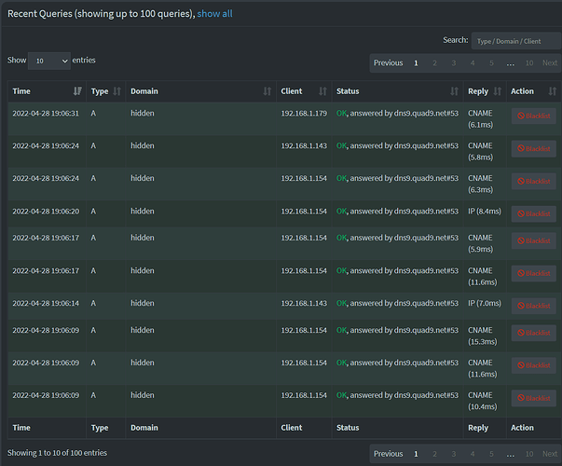Click client 192.168.1.143 in 19:06:14 row
The width and height of the screenshot is (562, 466).
tap(304, 303)
